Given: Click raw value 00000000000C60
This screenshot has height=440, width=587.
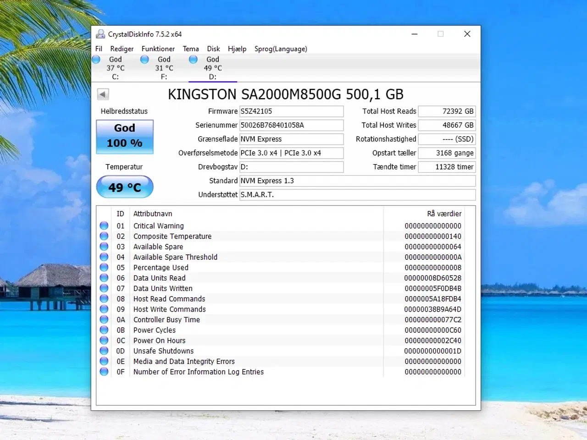Looking at the screenshot, I should pos(433,330).
